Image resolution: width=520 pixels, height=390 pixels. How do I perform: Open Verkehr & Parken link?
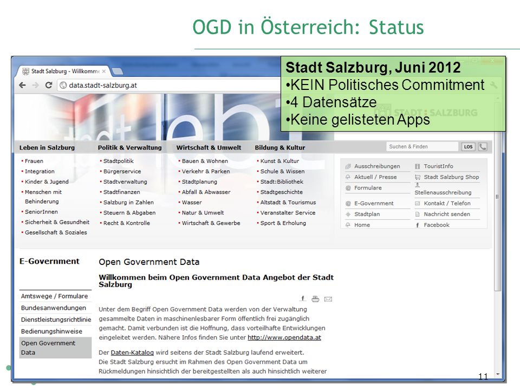[x=206, y=172]
